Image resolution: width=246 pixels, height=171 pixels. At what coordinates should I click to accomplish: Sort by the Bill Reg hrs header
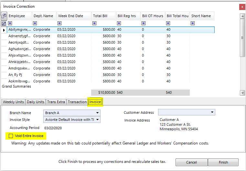[128, 16]
